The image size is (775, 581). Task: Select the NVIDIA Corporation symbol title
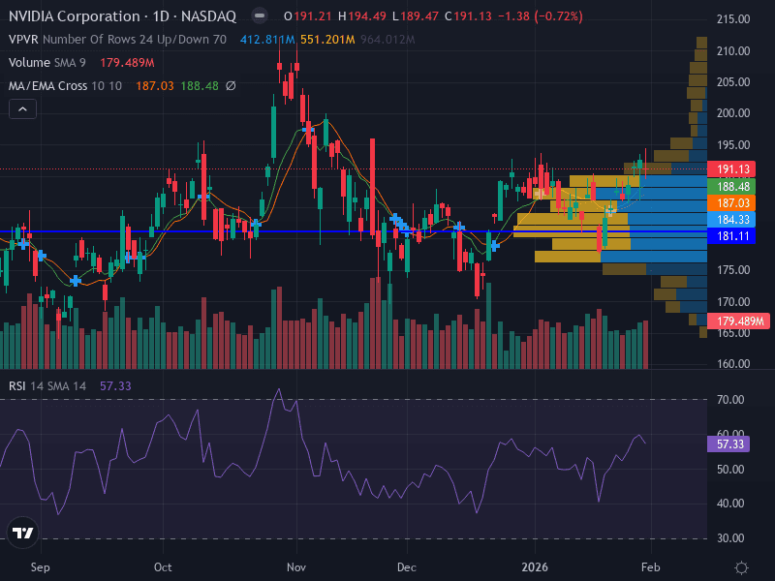(x=122, y=16)
